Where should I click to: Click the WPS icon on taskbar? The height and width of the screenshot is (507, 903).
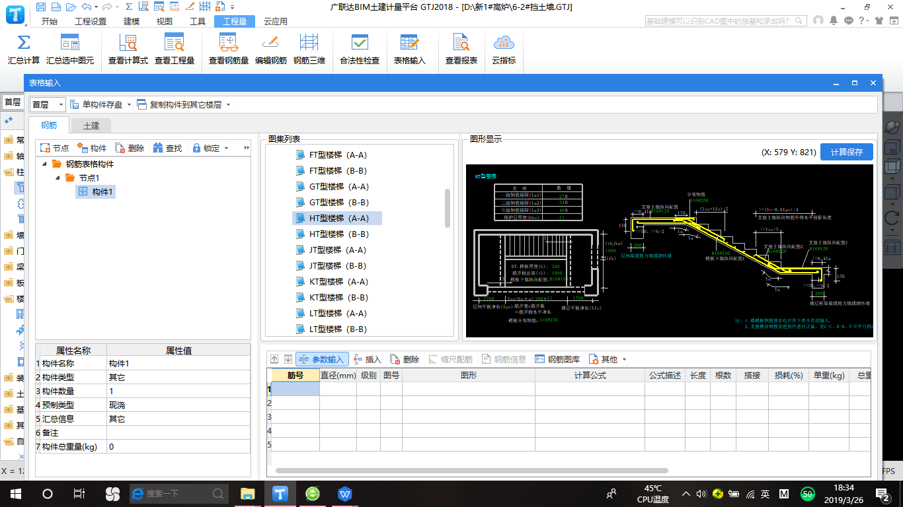(346, 493)
